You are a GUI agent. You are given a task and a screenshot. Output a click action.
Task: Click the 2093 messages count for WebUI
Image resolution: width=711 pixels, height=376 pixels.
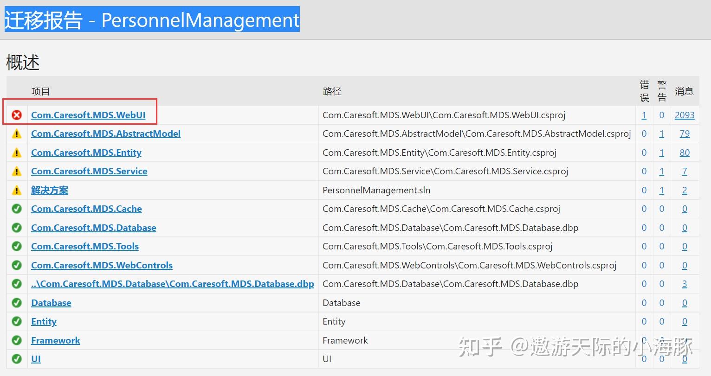(685, 115)
